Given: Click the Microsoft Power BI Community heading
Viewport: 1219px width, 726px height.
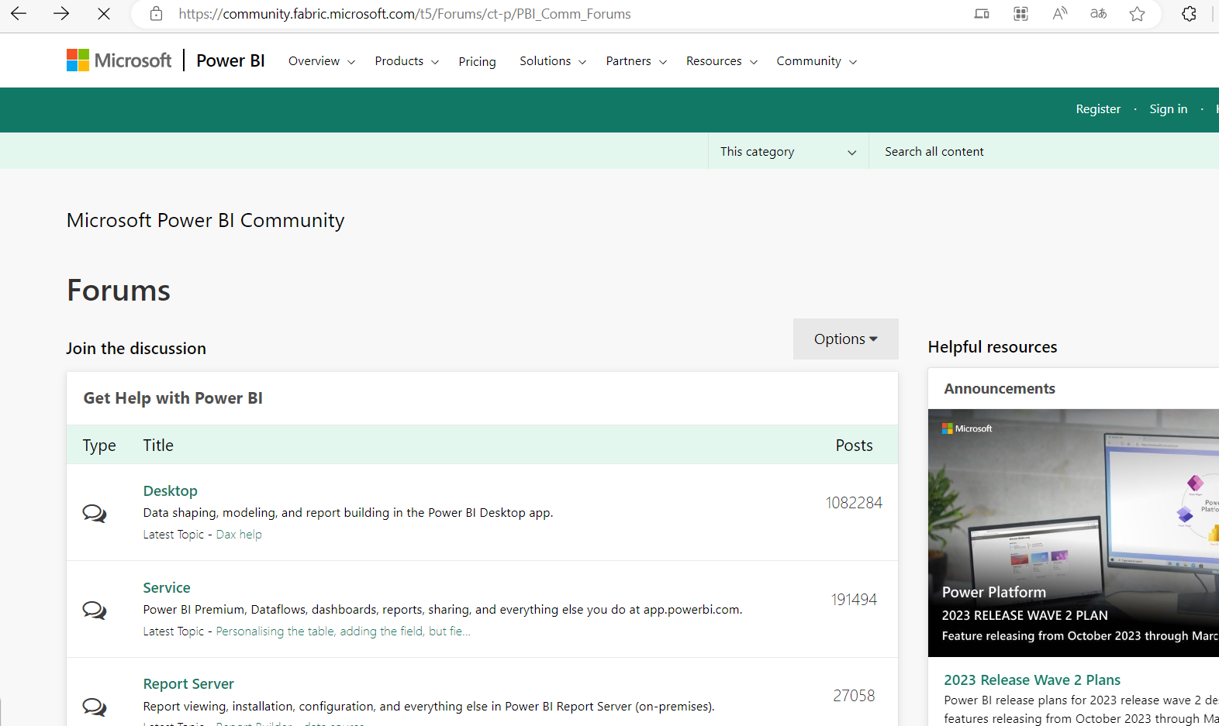Looking at the screenshot, I should 205,221.
